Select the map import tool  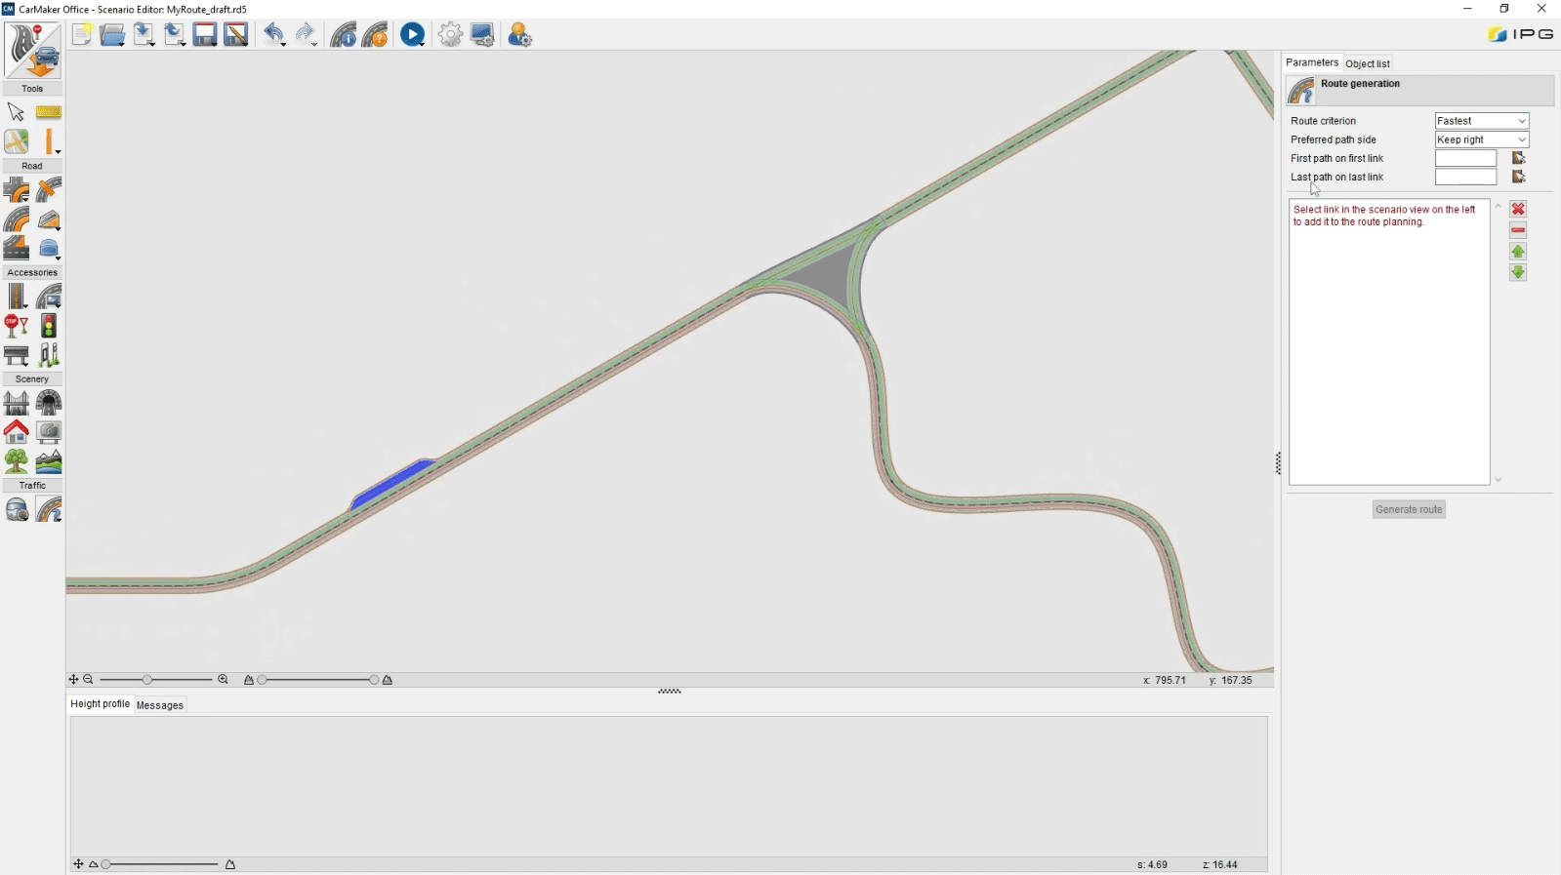(17, 141)
